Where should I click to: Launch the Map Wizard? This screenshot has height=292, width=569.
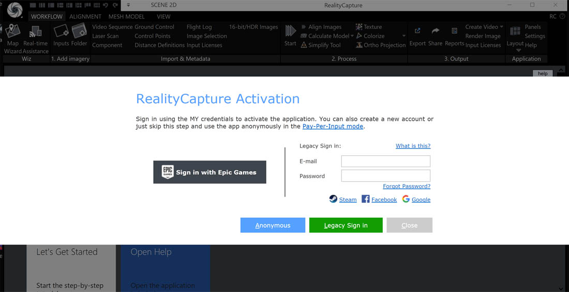pos(13,39)
